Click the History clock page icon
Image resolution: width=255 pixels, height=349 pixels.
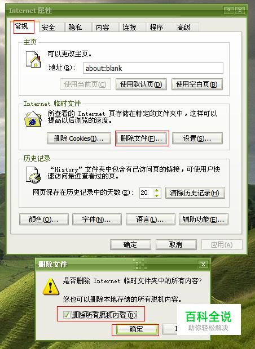[x=33, y=175]
